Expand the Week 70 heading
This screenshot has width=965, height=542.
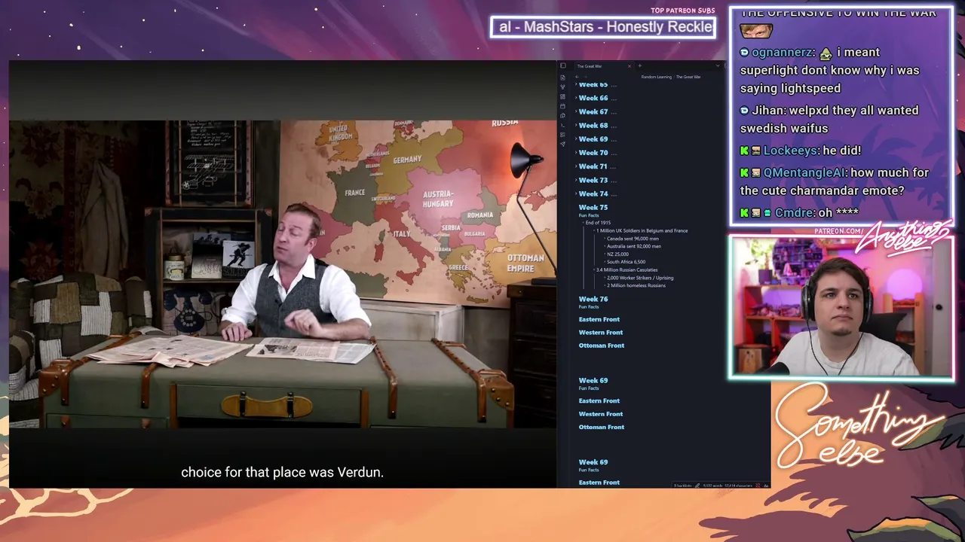point(576,153)
